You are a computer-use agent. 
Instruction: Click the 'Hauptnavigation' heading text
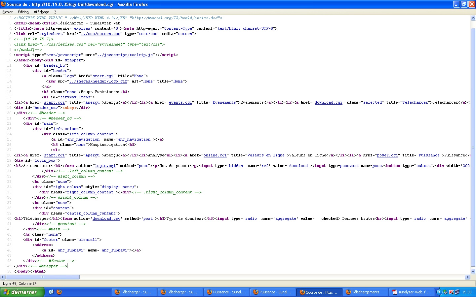[108, 145]
